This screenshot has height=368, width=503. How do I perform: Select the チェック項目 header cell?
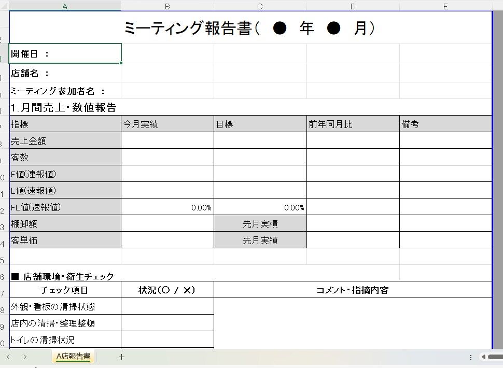tap(65, 290)
